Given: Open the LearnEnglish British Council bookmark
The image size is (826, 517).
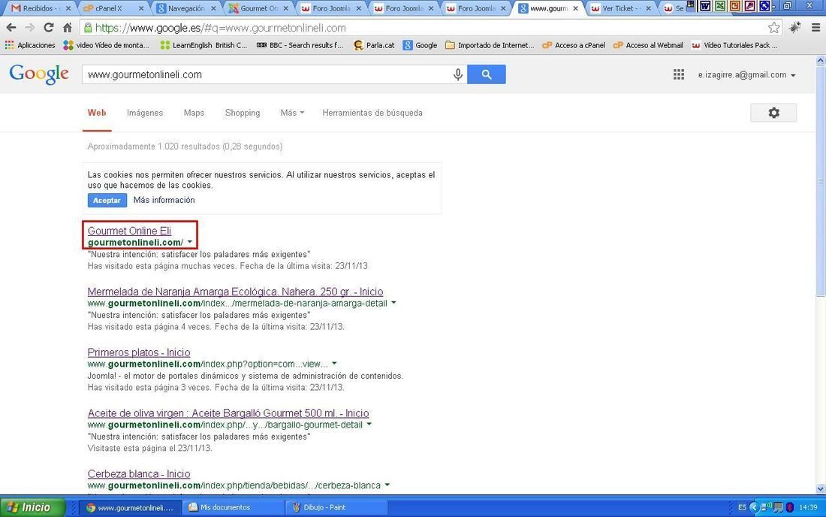Looking at the screenshot, I should click(203, 45).
